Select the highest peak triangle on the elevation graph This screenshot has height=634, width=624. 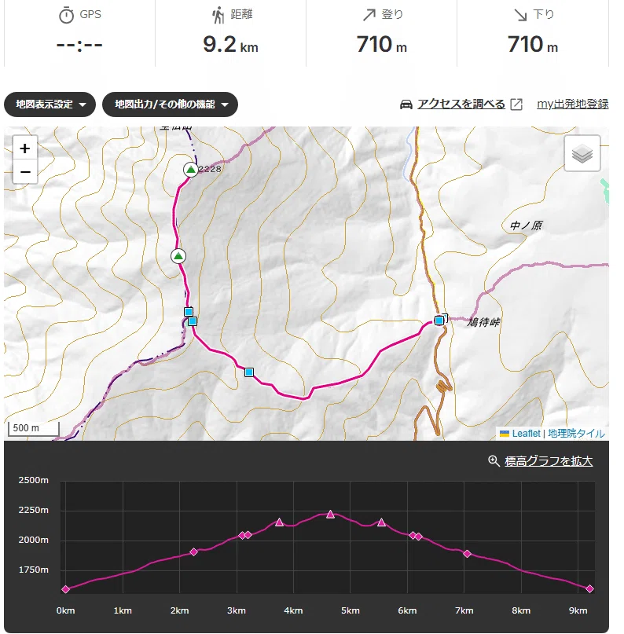(330, 514)
